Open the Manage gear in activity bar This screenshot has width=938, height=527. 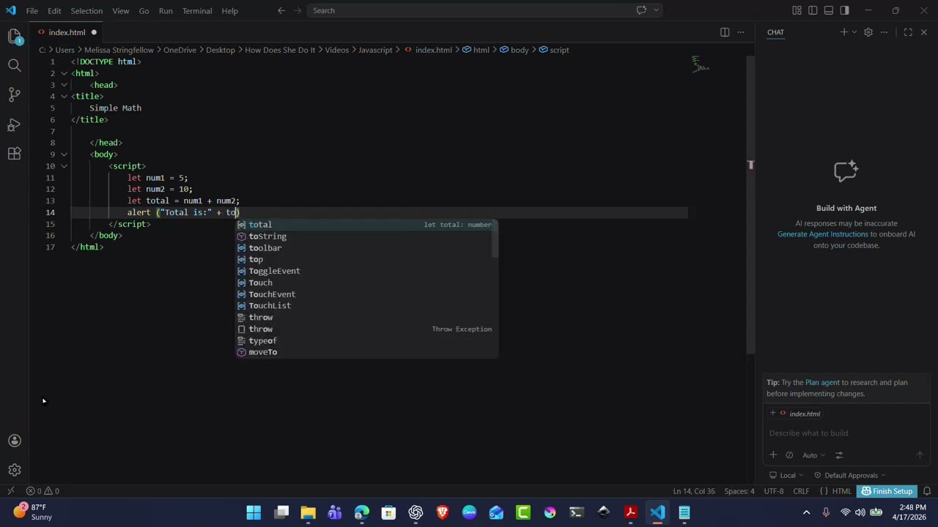[15, 470]
